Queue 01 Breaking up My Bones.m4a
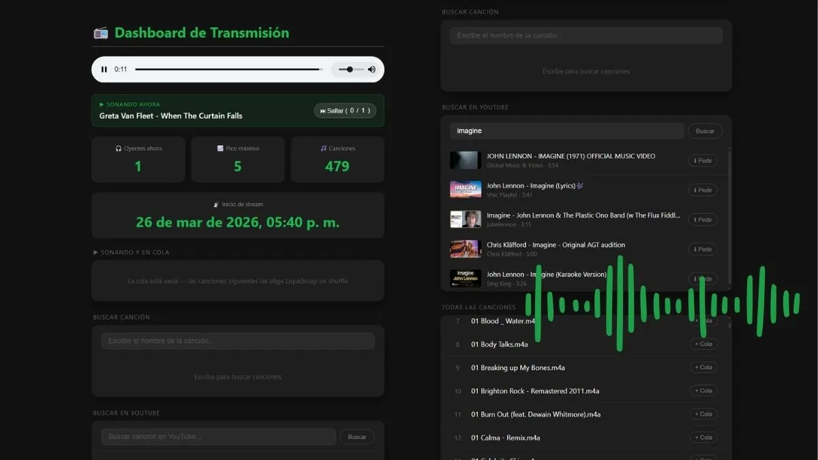 coord(703,367)
